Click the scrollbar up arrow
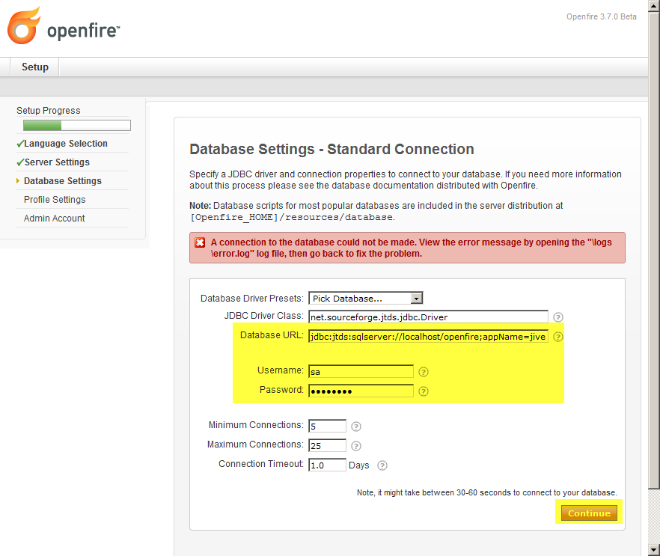This screenshot has height=556, width=660. coord(654,6)
